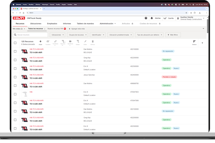The height and width of the screenshot is (143, 215).
Task: Select the checkbox for Jesus Sanchez's row
Action: click(x=15, y=77)
